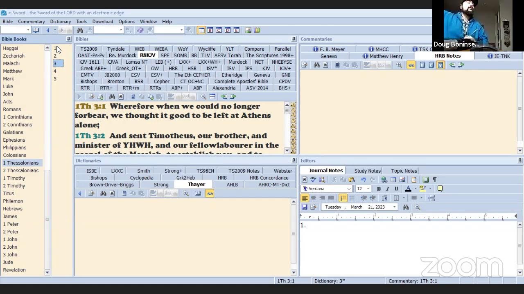The image size is (524, 294).
Task: Search Commentaries panel with binoculars icon
Action: point(316,65)
